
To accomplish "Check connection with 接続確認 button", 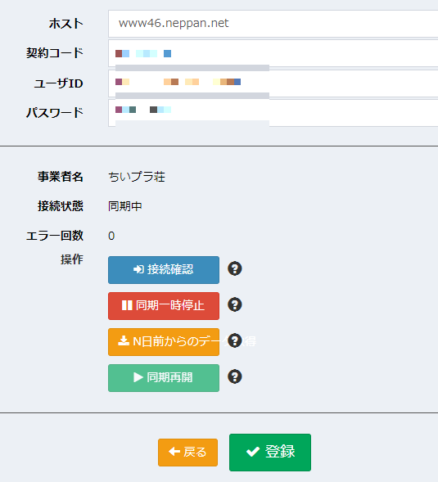I will (x=164, y=270).
